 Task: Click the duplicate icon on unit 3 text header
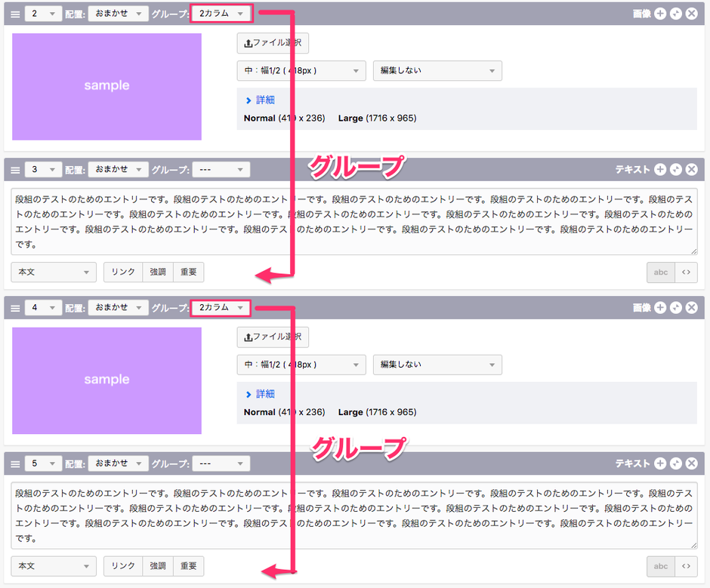(x=676, y=170)
